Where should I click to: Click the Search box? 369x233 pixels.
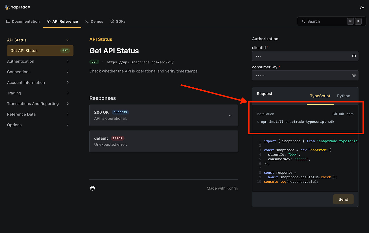(331, 21)
